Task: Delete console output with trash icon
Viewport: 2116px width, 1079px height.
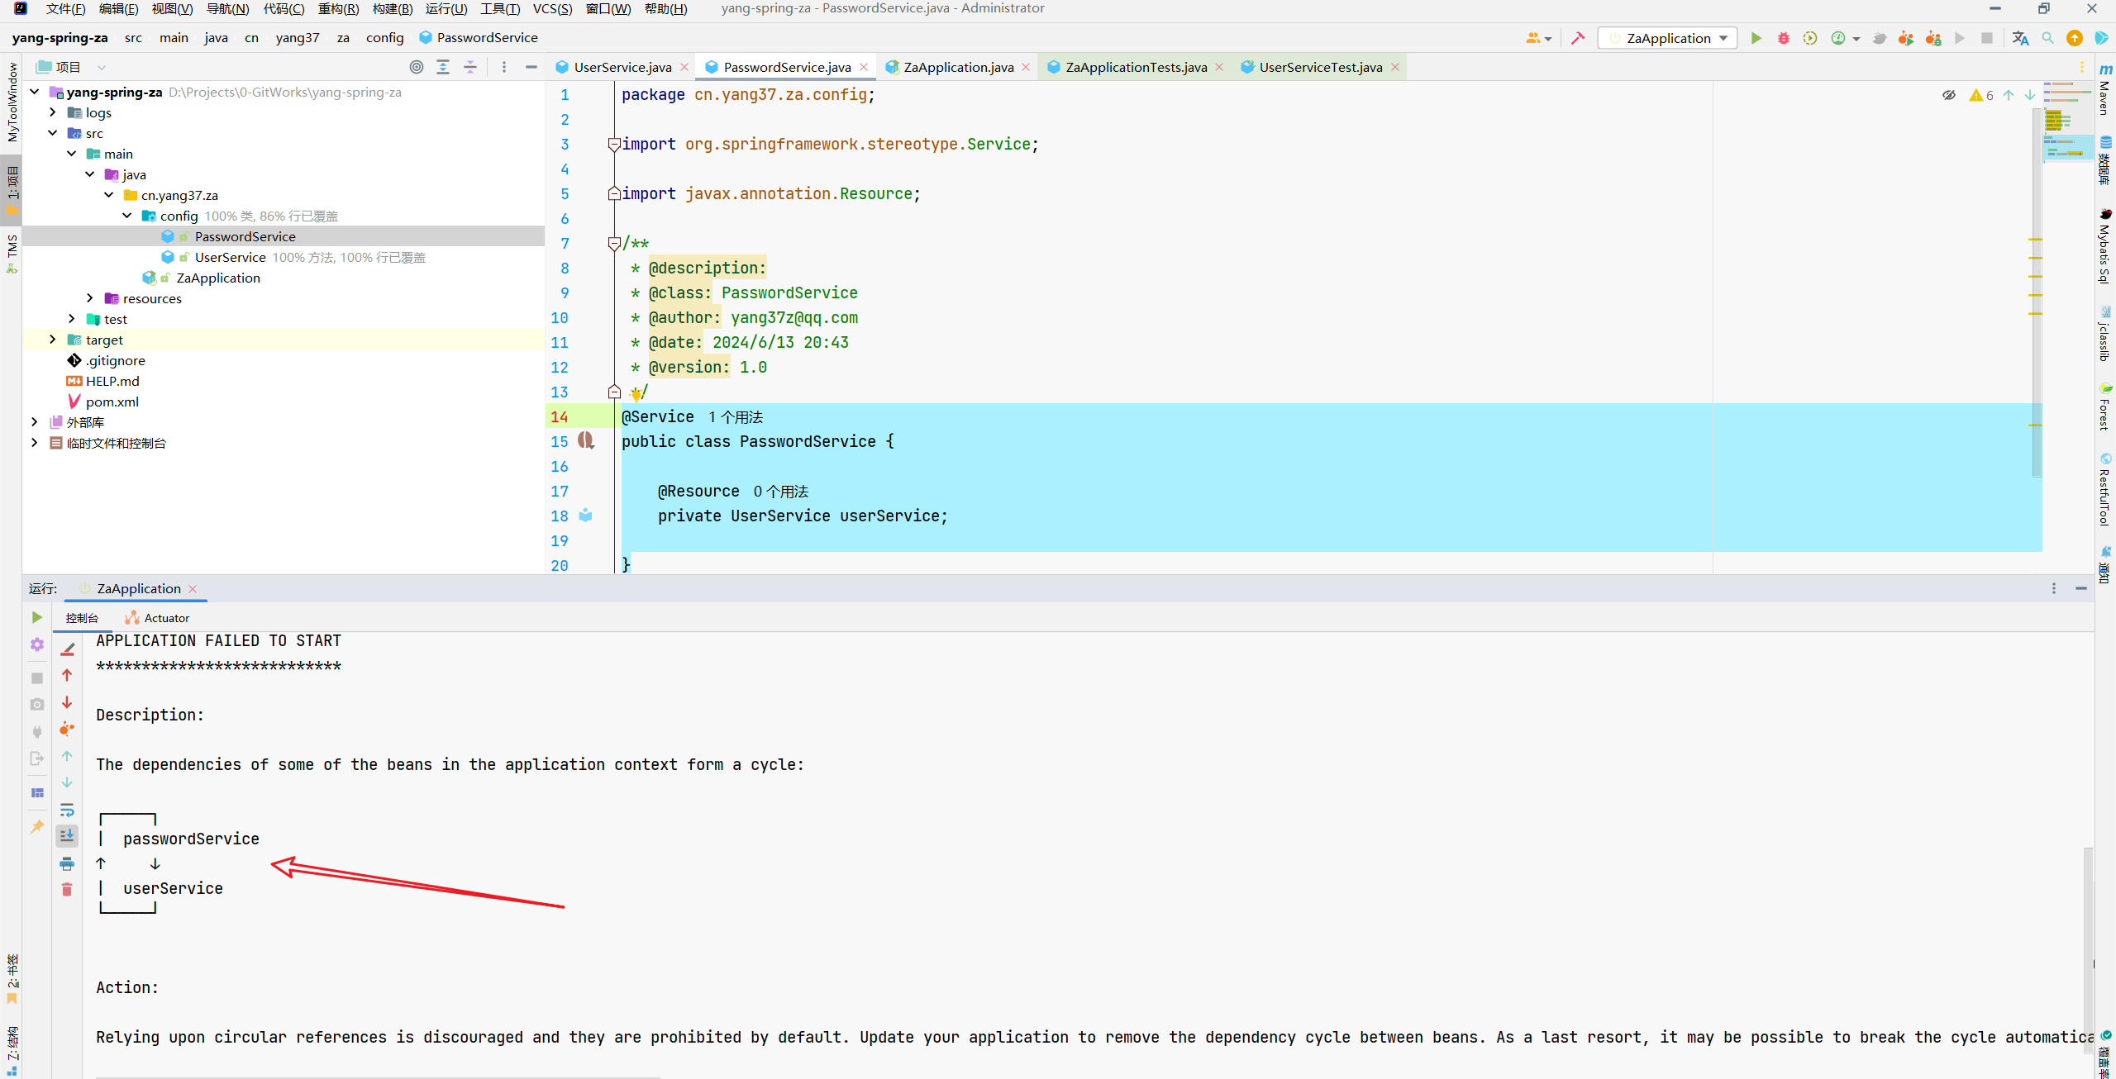Action: (68, 890)
